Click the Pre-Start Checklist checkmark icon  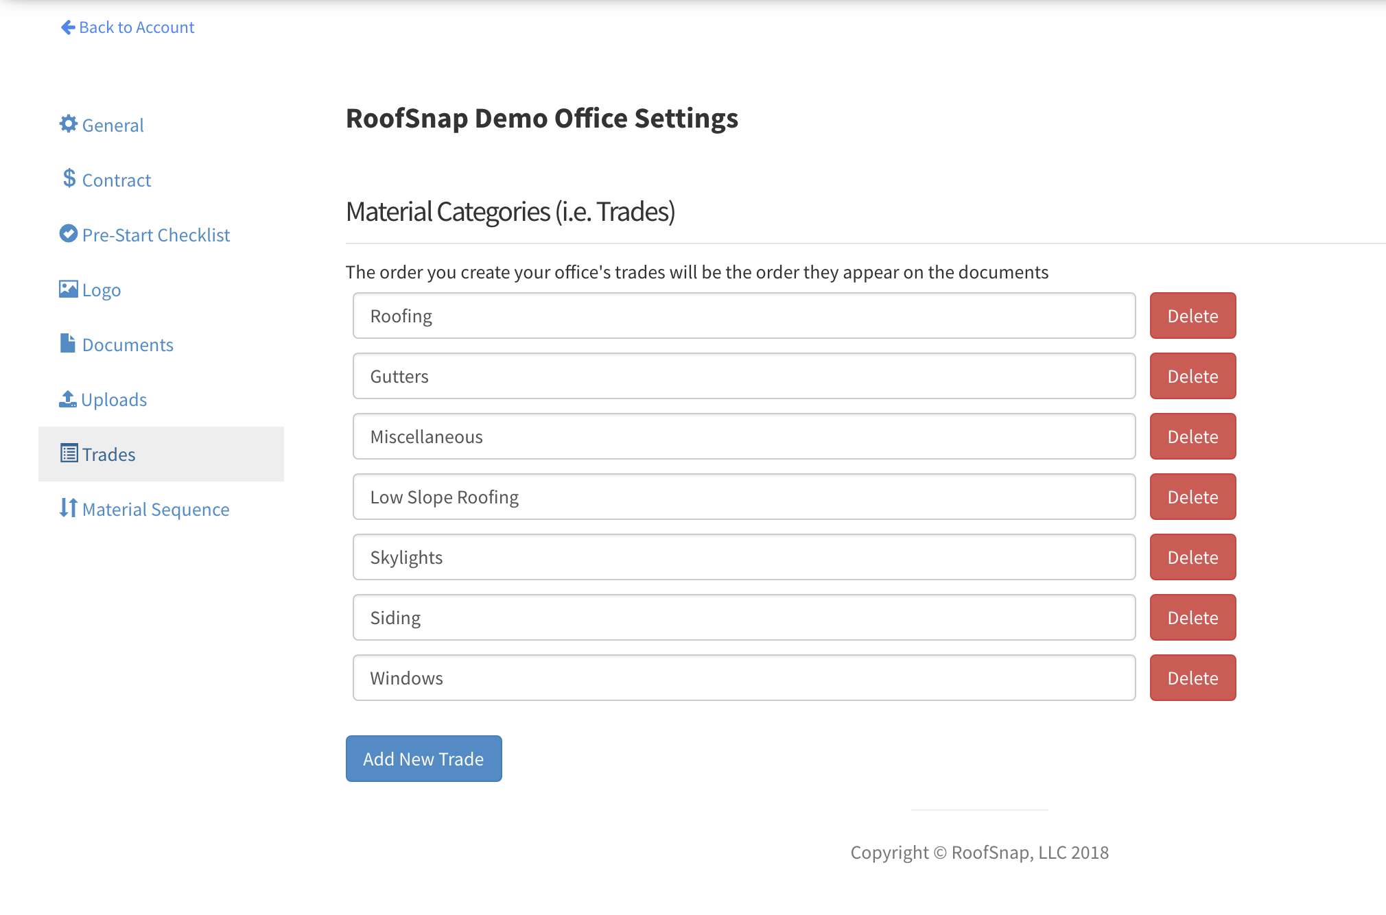pos(69,234)
